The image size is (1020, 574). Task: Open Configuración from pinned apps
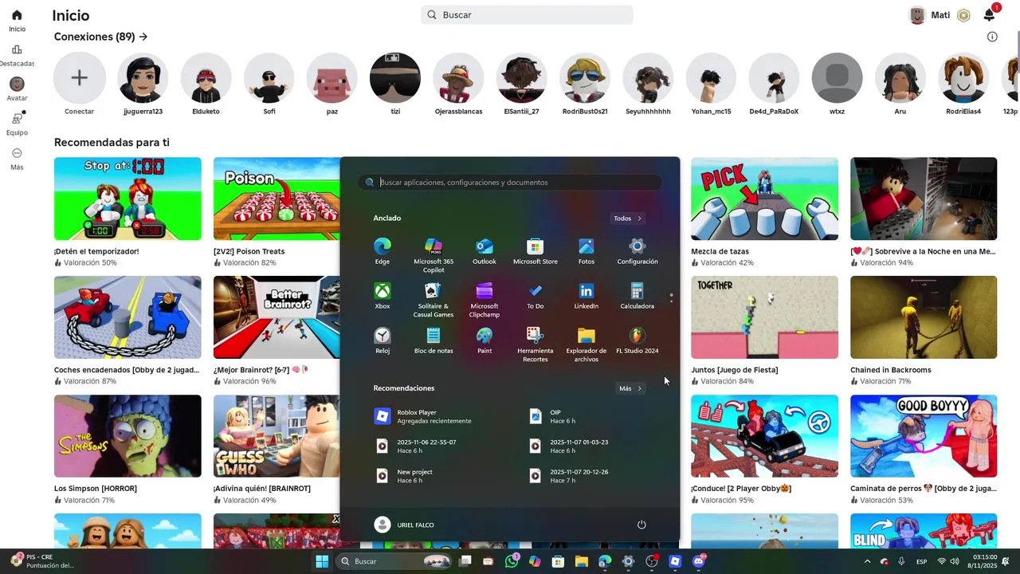click(x=637, y=250)
